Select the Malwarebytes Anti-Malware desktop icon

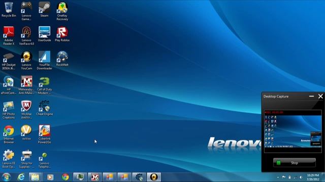click(x=26, y=85)
